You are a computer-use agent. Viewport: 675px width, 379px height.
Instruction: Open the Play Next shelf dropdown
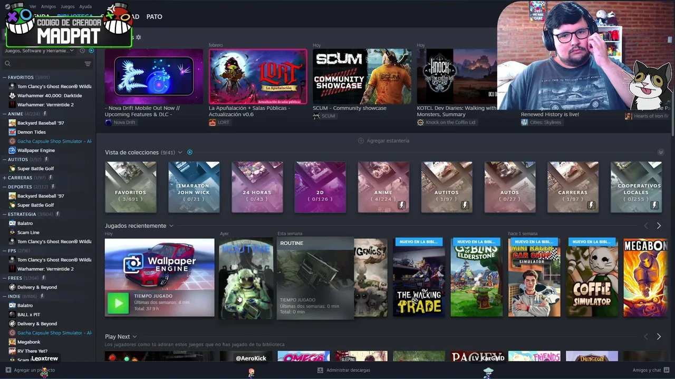point(134,337)
